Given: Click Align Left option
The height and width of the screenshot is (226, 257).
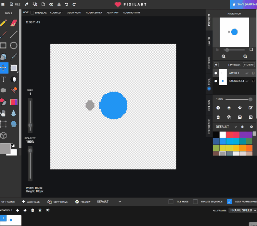Looking at the screenshot, I should point(56,12).
